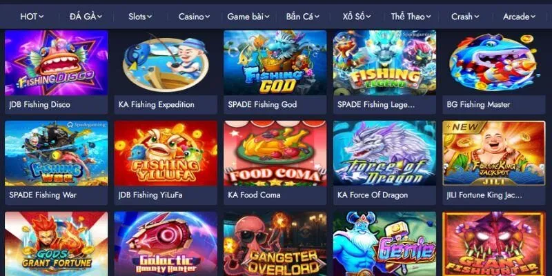Image resolution: width=552 pixels, height=276 pixels.
Task: Expand the Arcade category dropdown
Action: point(519,17)
